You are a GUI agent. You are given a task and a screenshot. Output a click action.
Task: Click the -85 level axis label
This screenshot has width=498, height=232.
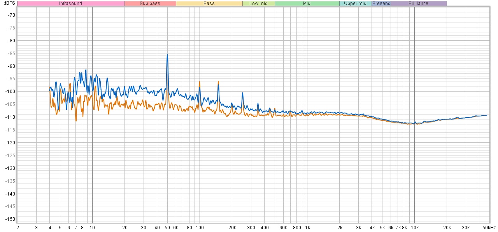coord(12,54)
